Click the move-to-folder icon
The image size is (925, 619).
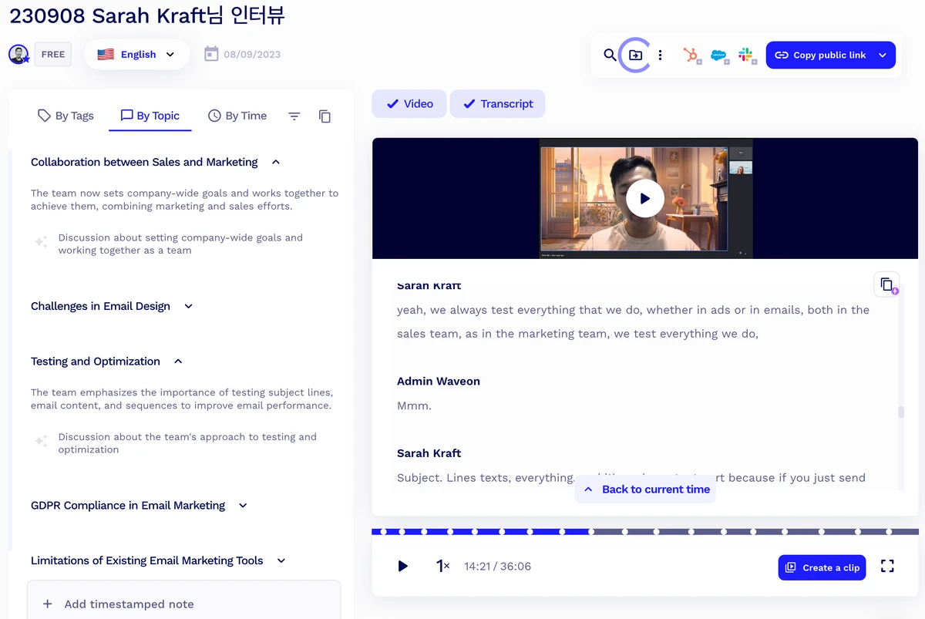[635, 55]
